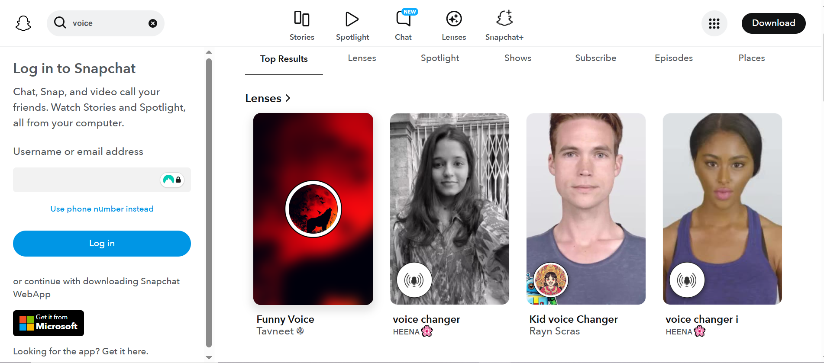Viewport: 824px width, 363px height.
Task: Click the login panel scrollbar down arrow
Action: tap(209, 358)
